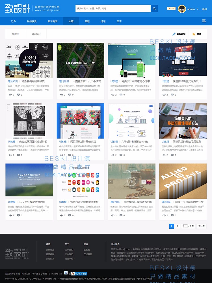Click 理论知识 tag on LOGO article
Screen dimensions: 212x283
click(13, 81)
